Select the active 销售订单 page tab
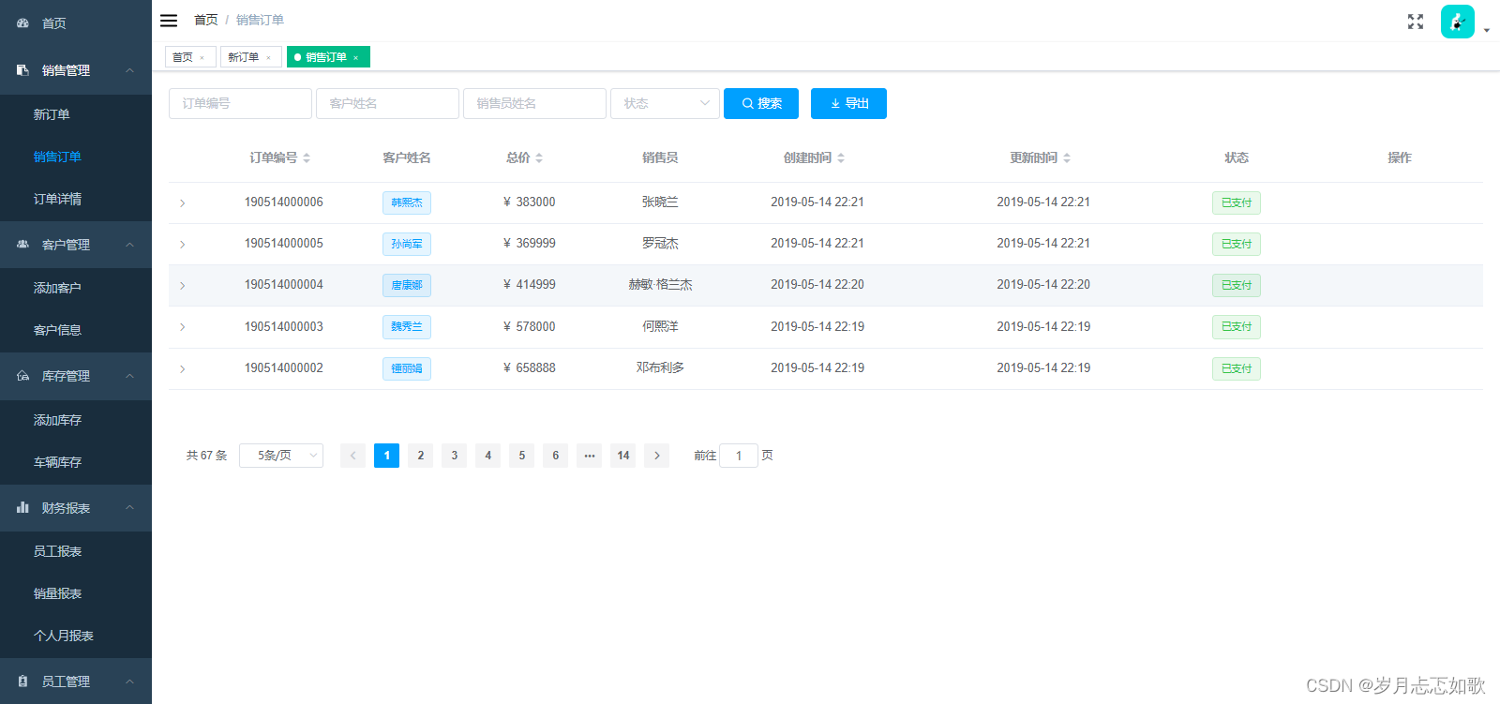Screen dimensions: 1500x704 (328, 57)
